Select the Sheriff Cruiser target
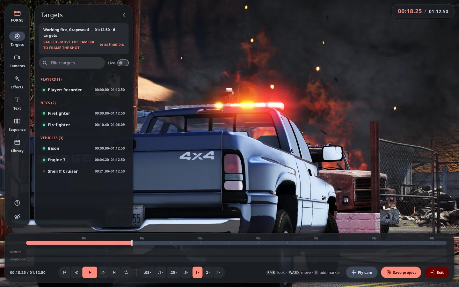459x287 pixels. 84,171
